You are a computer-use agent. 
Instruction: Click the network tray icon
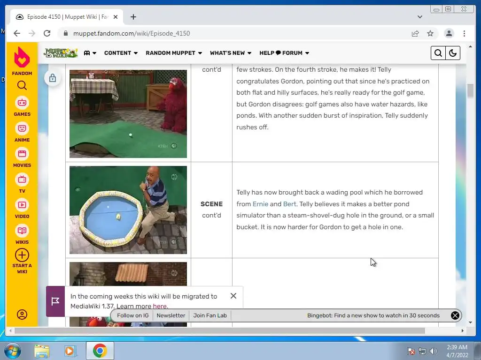[x=422, y=351]
